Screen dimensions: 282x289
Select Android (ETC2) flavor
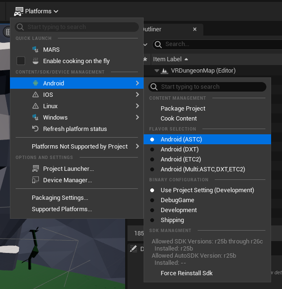point(207,159)
